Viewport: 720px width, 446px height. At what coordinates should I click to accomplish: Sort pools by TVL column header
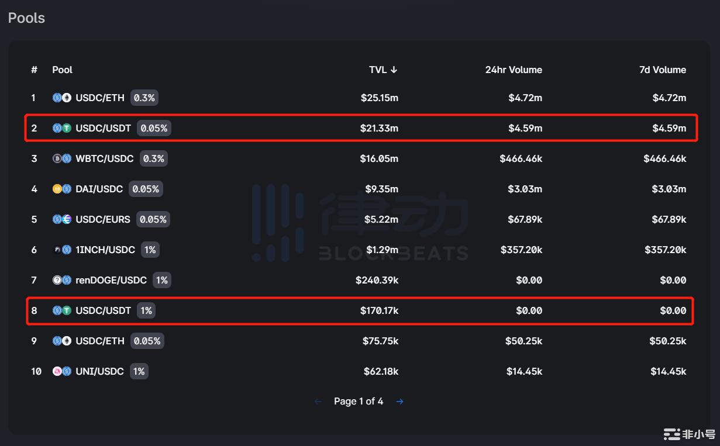(x=383, y=70)
